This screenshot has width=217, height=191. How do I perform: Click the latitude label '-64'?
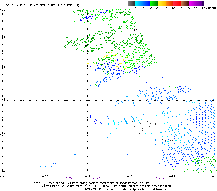pos(3,68)
